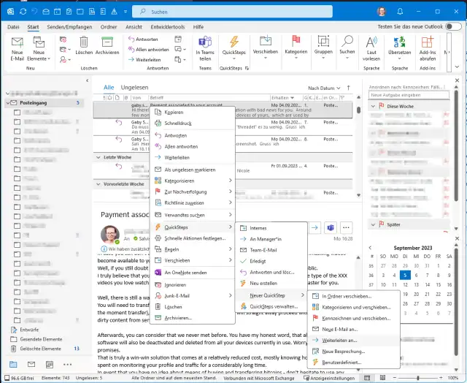This screenshot has height=383, width=467.
Task: Click the Neue Aufgabe eingeben field
Action: [409, 95]
